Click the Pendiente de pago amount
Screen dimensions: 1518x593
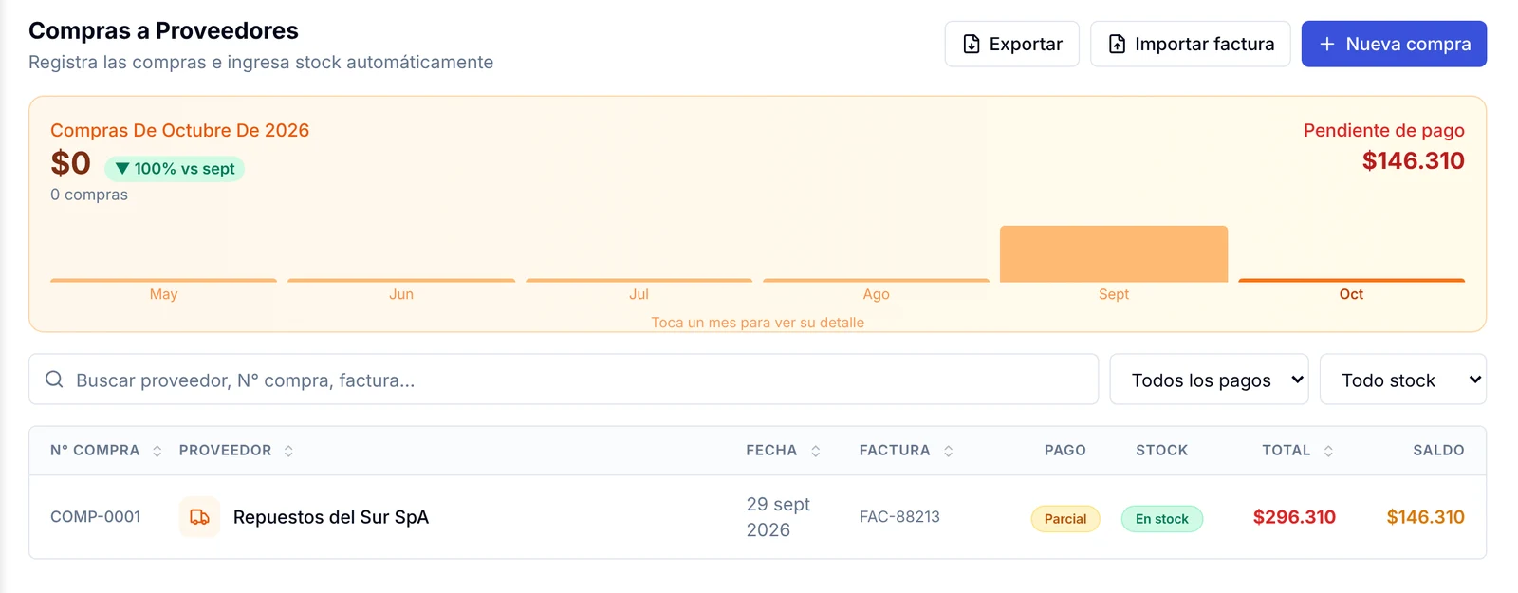1413,160
